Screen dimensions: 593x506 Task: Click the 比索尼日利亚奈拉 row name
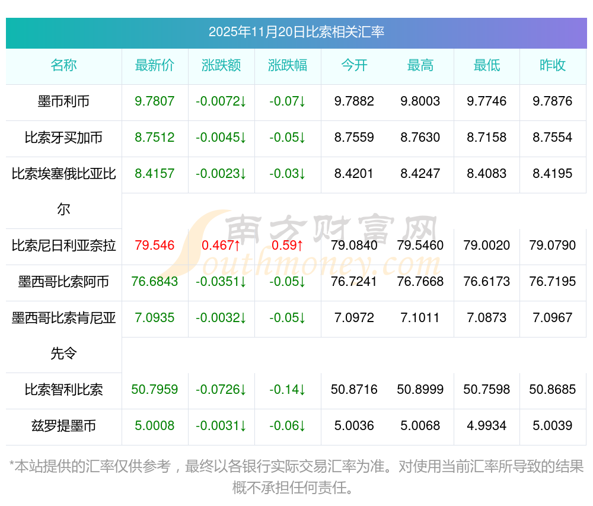pos(63,246)
